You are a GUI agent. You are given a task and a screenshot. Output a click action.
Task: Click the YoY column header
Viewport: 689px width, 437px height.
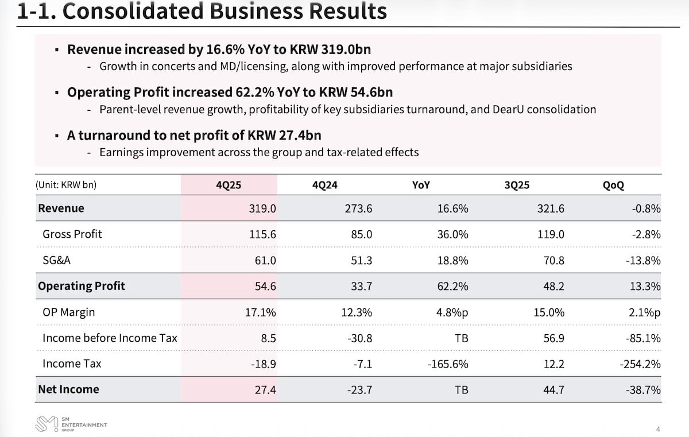click(x=421, y=185)
